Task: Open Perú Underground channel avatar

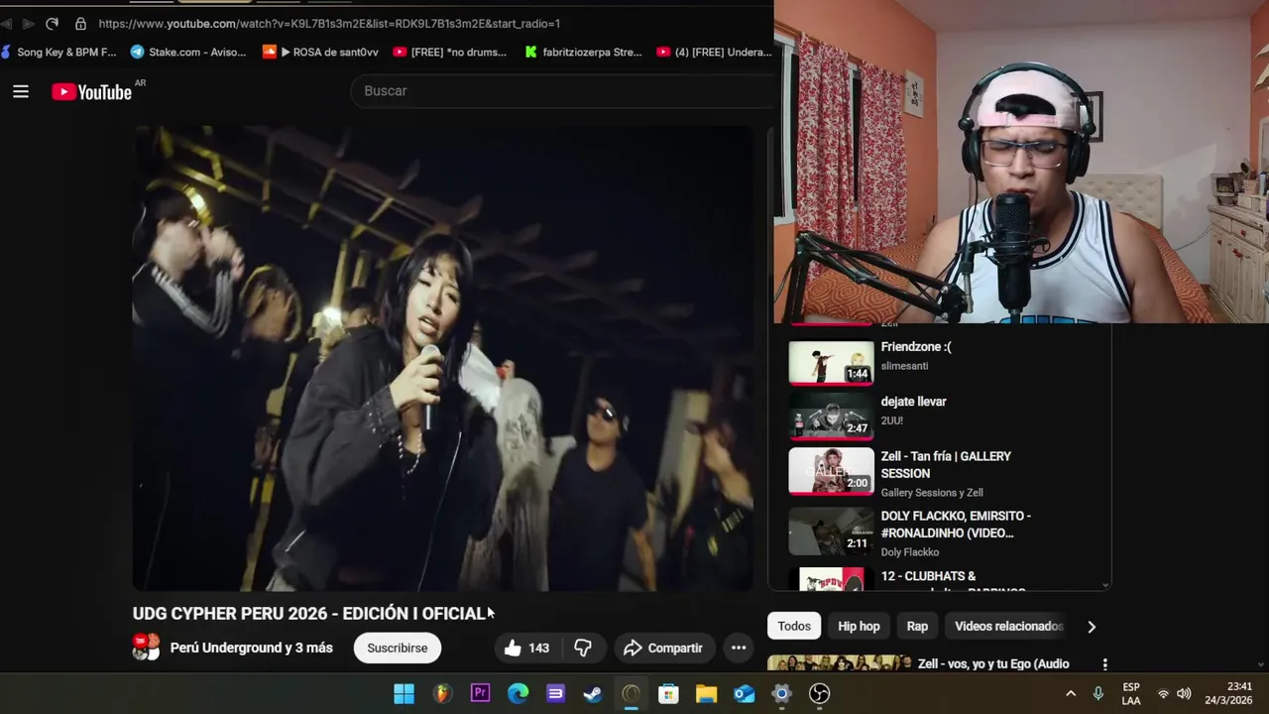Action: 146,648
